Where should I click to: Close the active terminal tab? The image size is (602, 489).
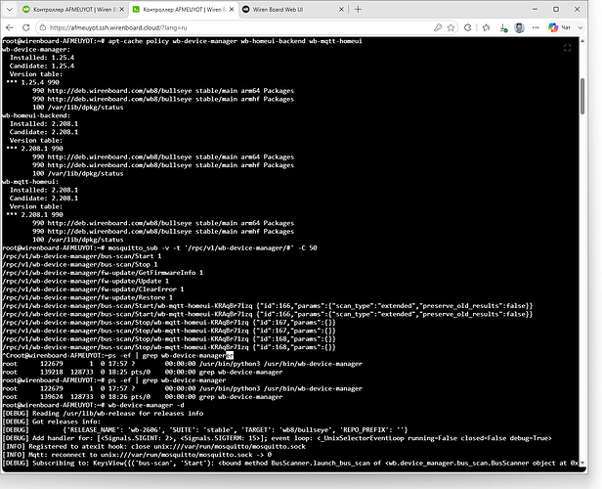[232, 10]
